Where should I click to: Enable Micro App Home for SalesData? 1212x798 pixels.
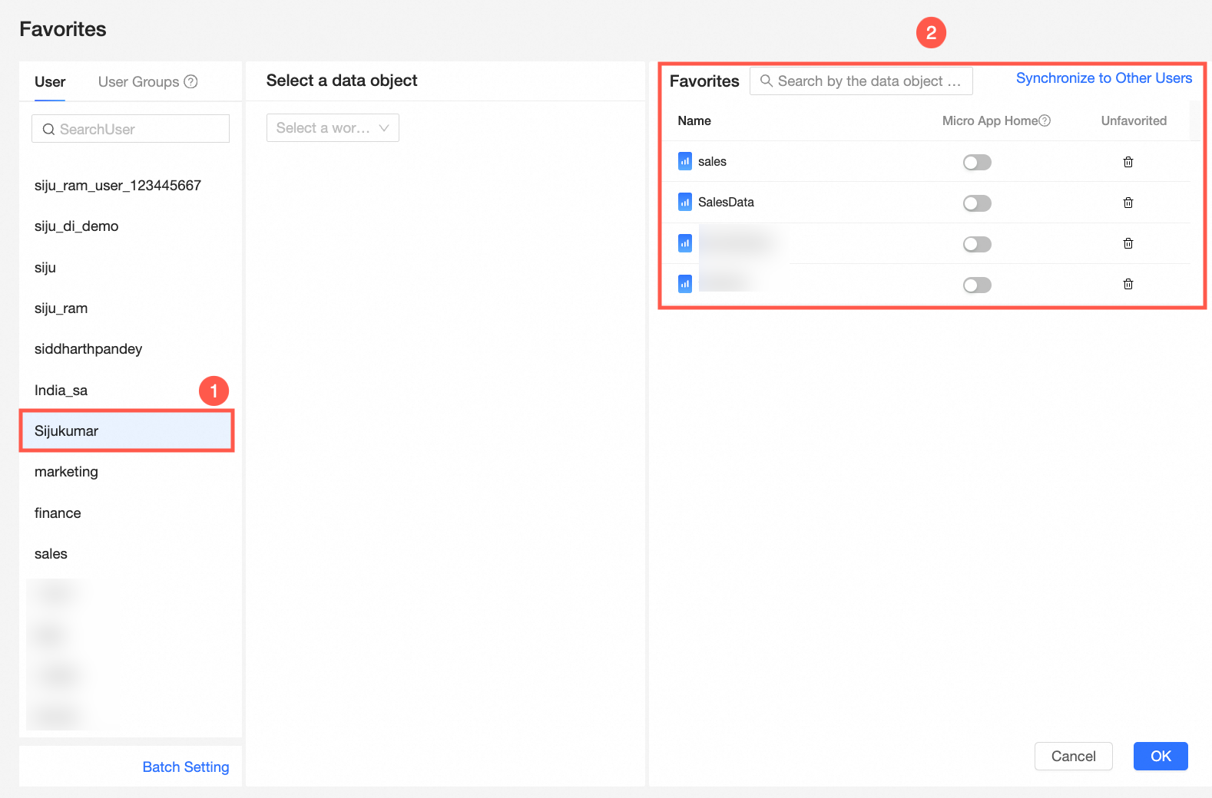977,203
